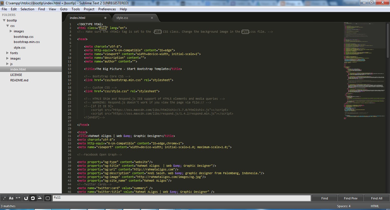
Task: Click the '<!--Facebook Open Graph-->' comment
Action: (x=100, y=154)
